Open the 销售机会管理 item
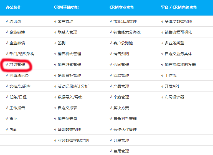213x155 pixels. click(69, 54)
